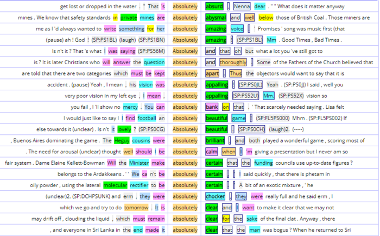380x236 pixels.
Task: Click the cyan word "football"
Action: point(147,118)
